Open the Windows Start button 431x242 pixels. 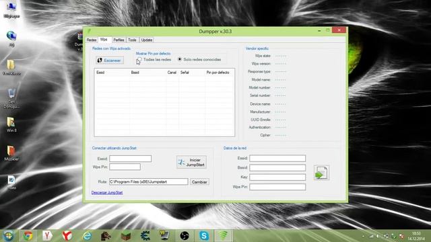pyautogui.click(x=8, y=236)
